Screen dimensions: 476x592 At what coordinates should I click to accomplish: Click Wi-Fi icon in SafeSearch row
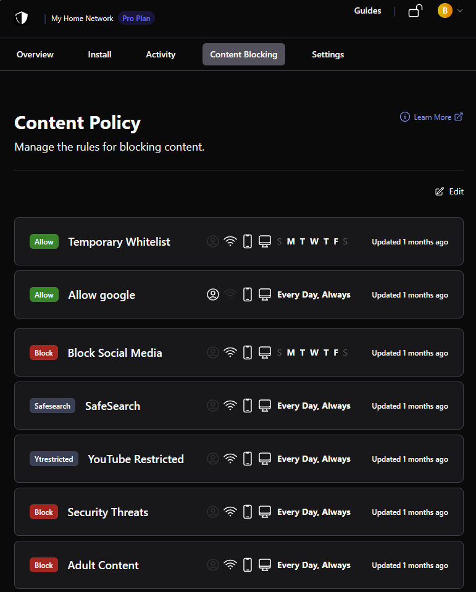230,406
